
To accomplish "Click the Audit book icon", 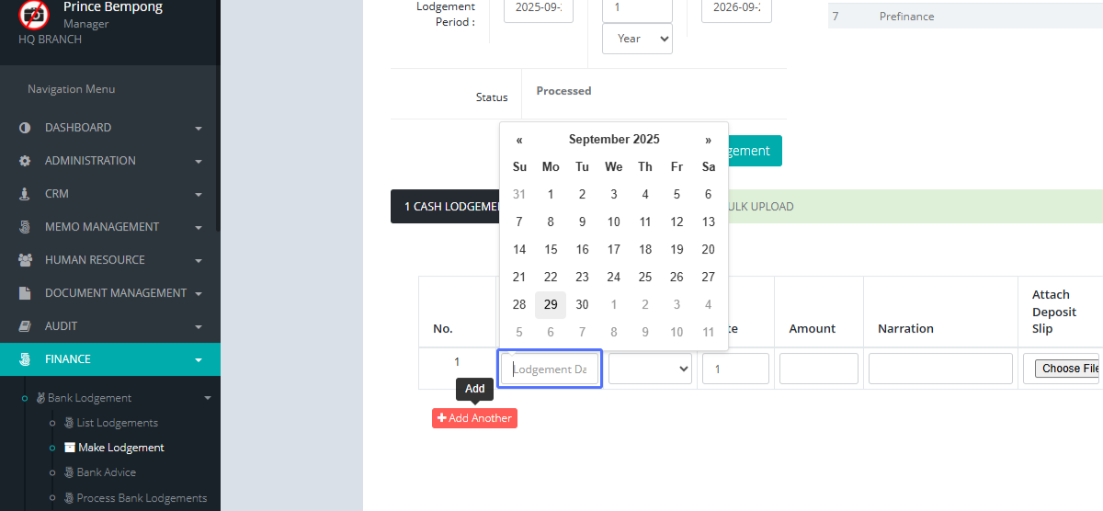I will click(x=25, y=326).
